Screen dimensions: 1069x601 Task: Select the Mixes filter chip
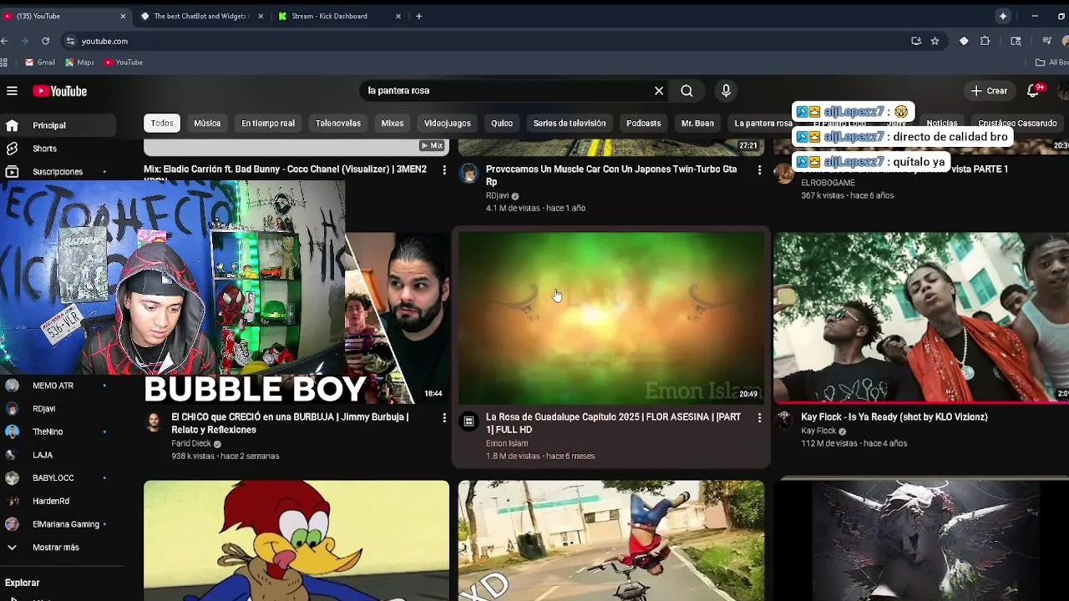[393, 123]
